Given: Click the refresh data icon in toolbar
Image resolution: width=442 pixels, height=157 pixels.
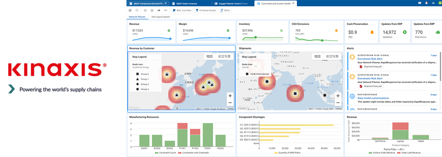Looking at the screenshot, I should 145,10.
